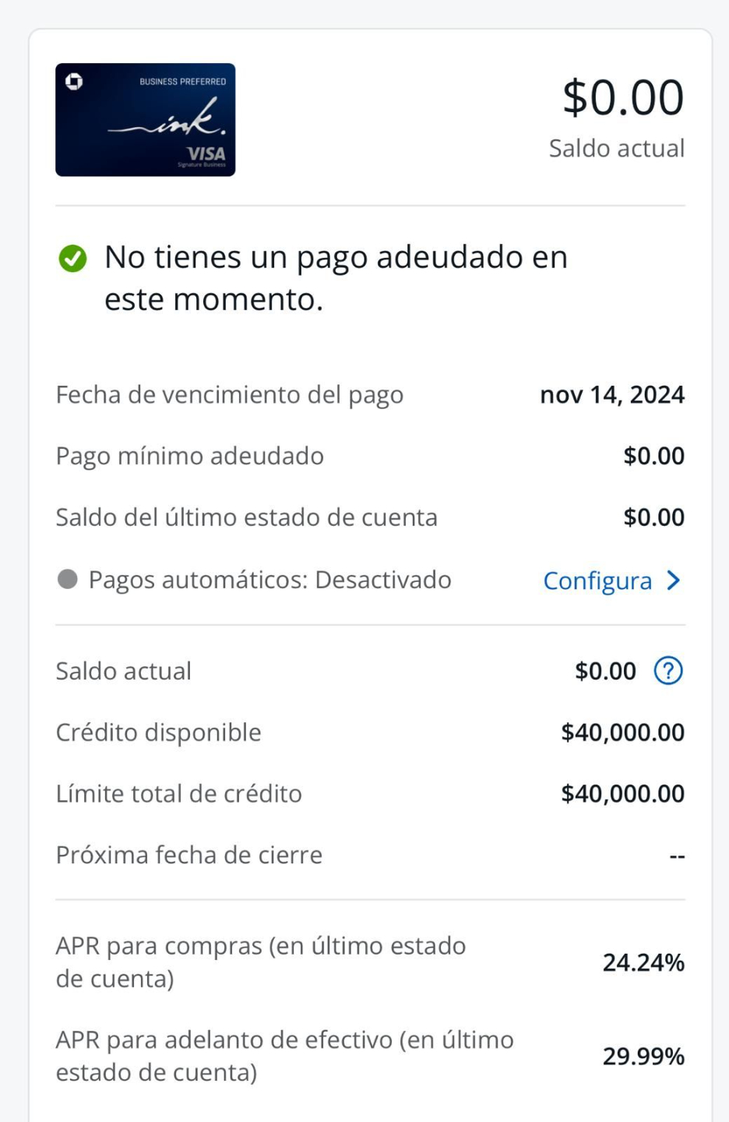The width and height of the screenshot is (729, 1122).
Task: Click the VISA logo on the card
Action: point(206,153)
